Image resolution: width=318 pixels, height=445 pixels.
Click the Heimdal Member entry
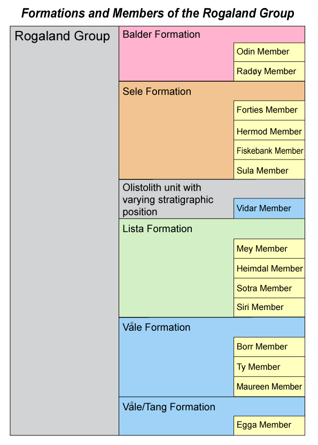click(269, 268)
